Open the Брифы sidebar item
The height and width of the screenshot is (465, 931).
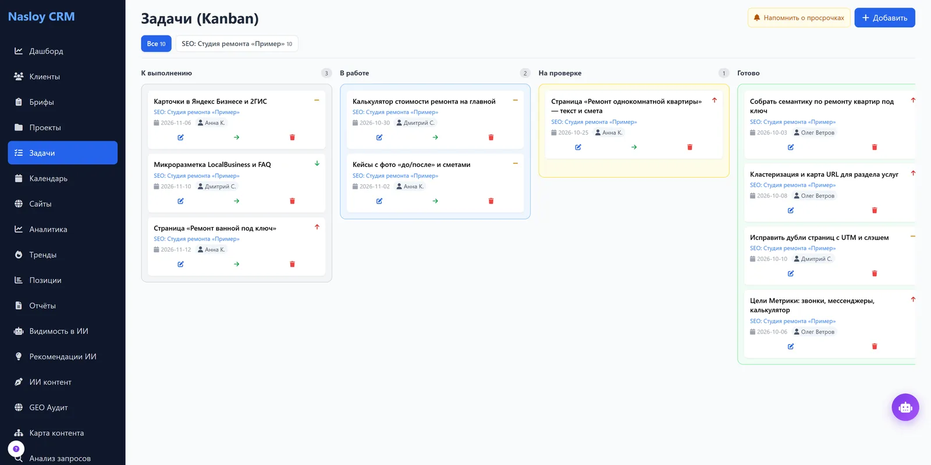point(63,102)
